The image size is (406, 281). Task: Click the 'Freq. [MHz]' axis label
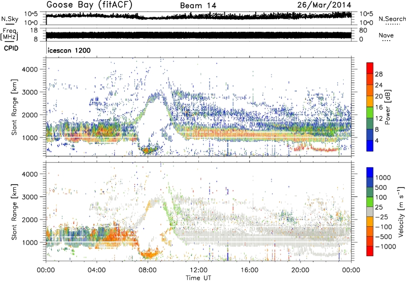(10, 34)
